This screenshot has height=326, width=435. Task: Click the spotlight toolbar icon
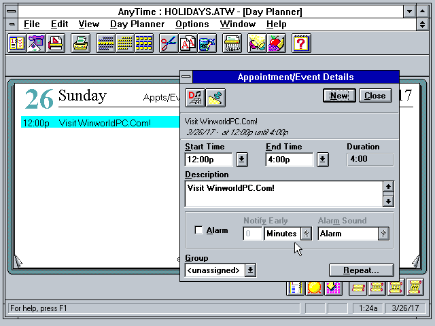point(257,43)
